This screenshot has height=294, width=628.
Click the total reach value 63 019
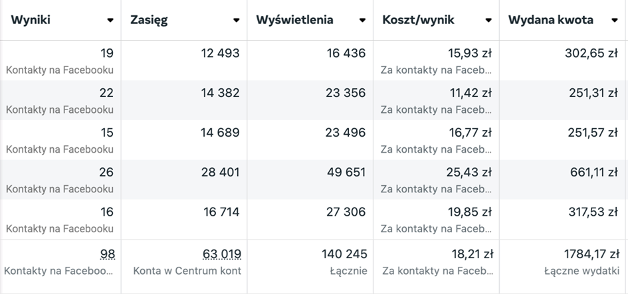pos(221,254)
